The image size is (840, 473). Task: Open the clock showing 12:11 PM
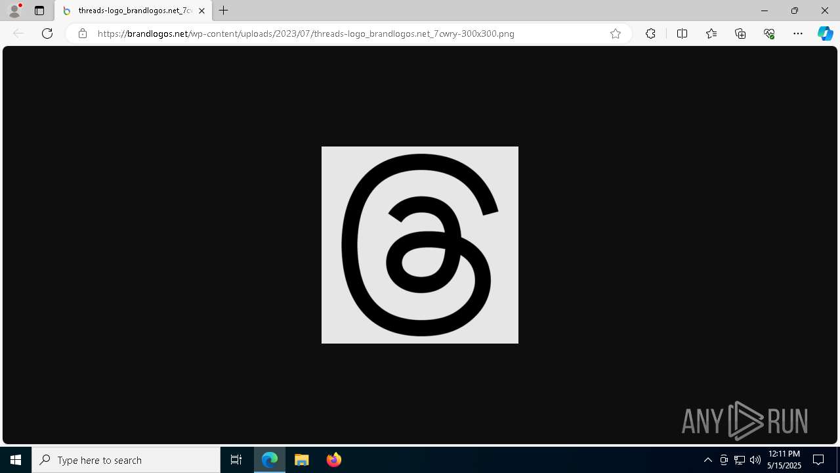(784, 460)
